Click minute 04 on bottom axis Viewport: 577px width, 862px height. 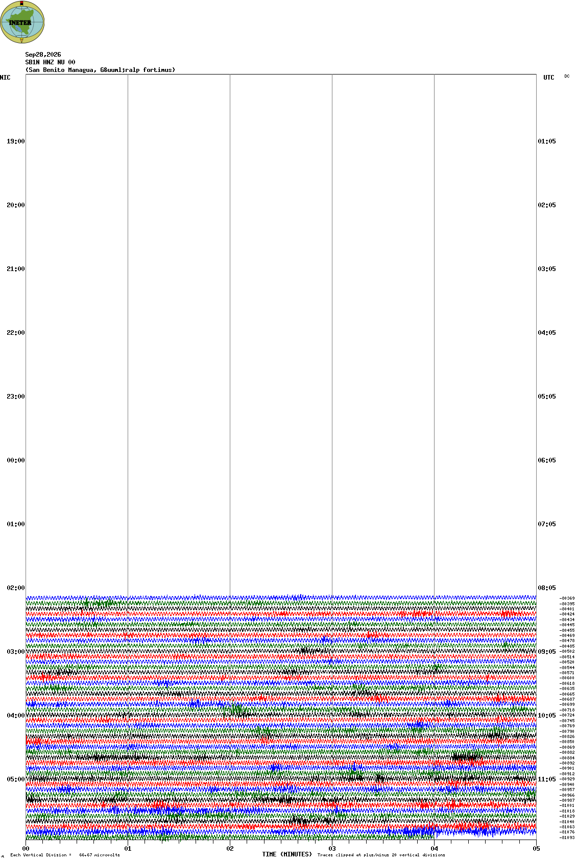[435, 849]
